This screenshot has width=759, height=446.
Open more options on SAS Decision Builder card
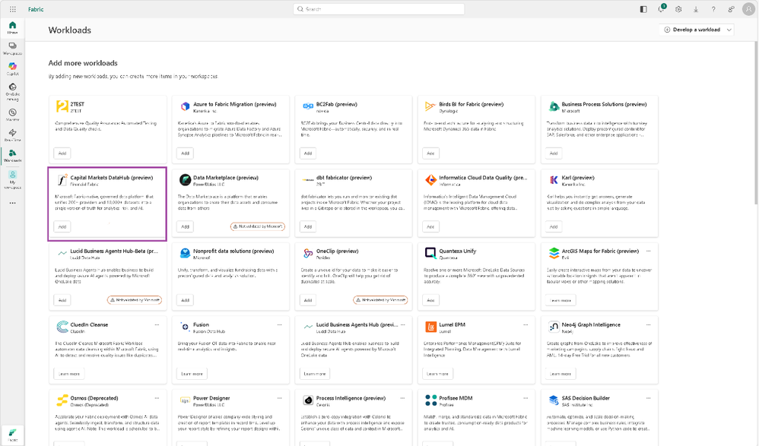pyautogui.click(x=648, y=398)
